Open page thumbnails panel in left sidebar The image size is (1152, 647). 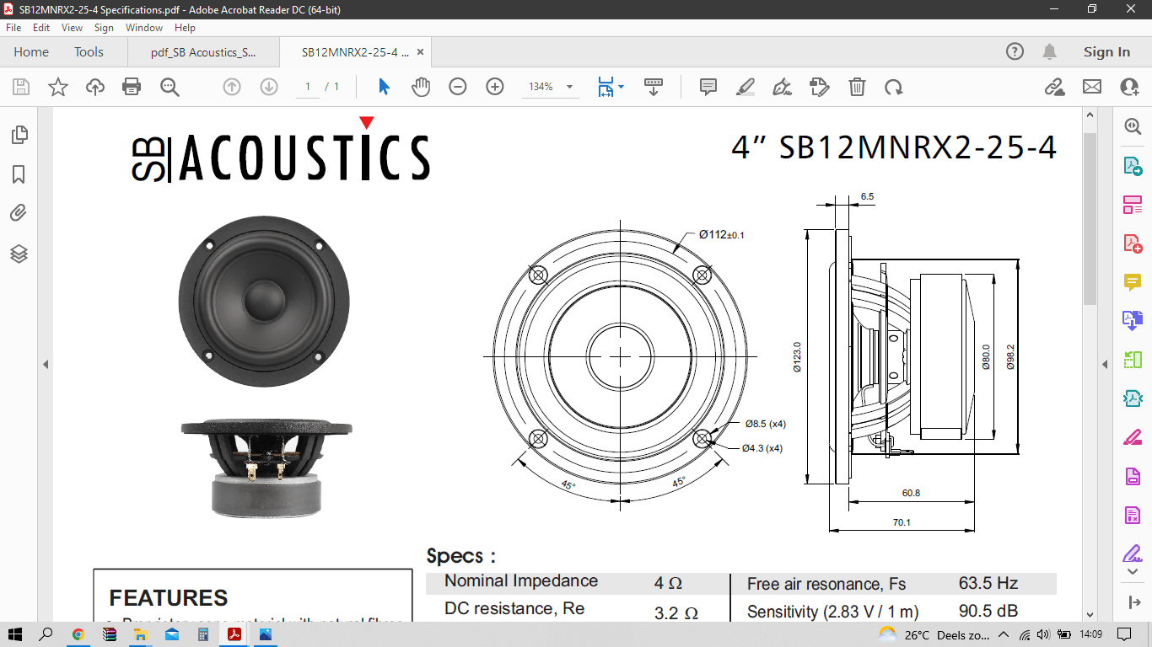pyautogui.click(x=19, y=135)
